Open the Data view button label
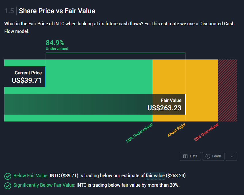 pyautogui.click(x=194, y=156)
